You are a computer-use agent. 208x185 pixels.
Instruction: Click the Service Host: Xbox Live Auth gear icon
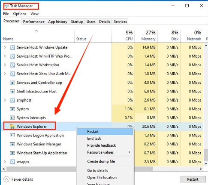pos(12,74)
